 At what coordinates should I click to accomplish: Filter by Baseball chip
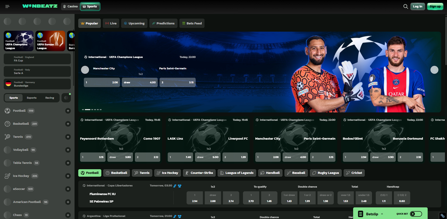(x=296, y=173)
